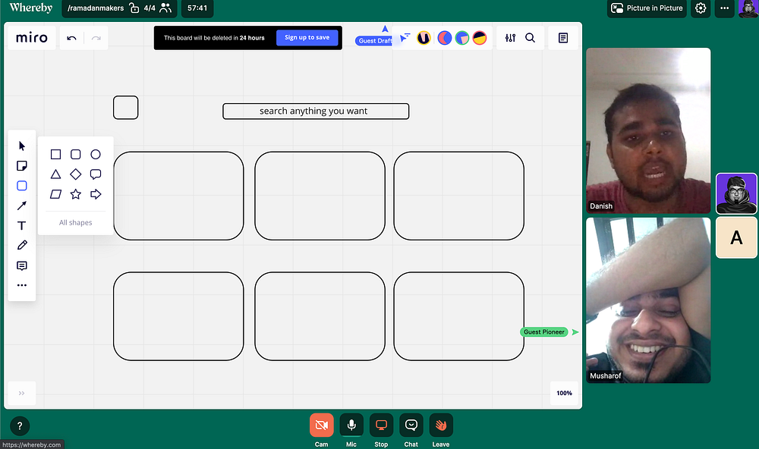Screen dimensions: 759x449
Task: Redo the board action
Action: pos(96,38)
